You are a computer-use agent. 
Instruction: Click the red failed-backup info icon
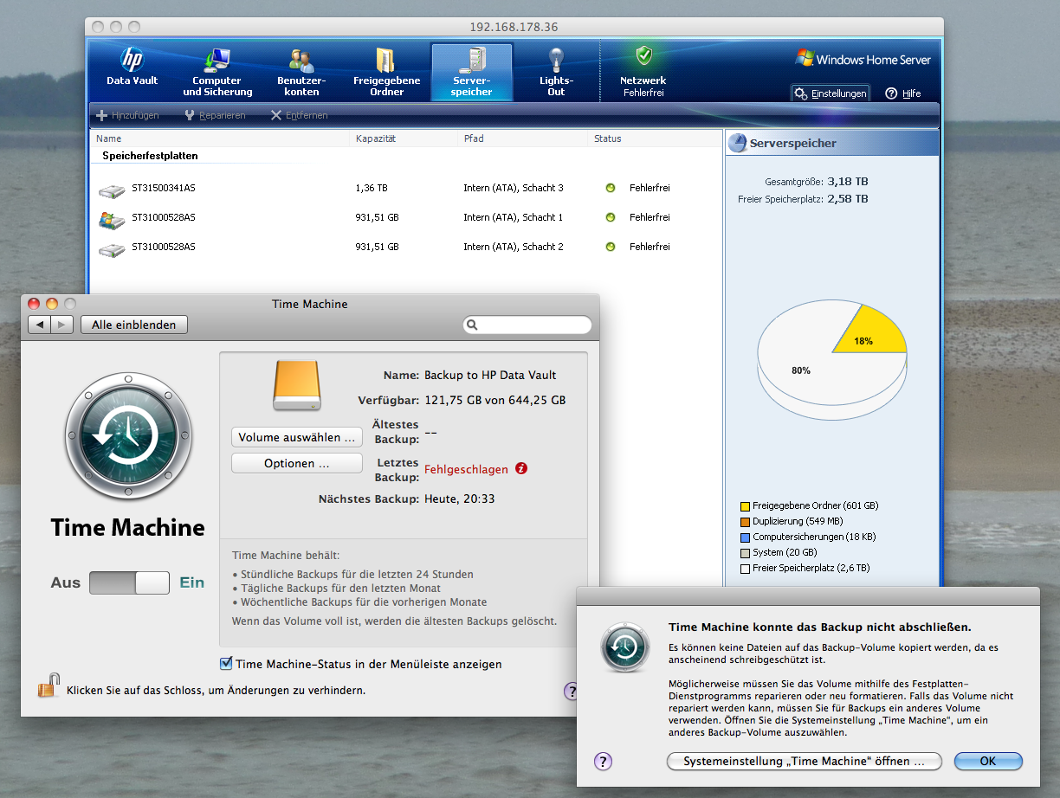point(521,468)
